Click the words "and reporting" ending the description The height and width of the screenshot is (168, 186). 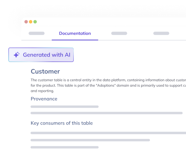click(x=42, y=91)
